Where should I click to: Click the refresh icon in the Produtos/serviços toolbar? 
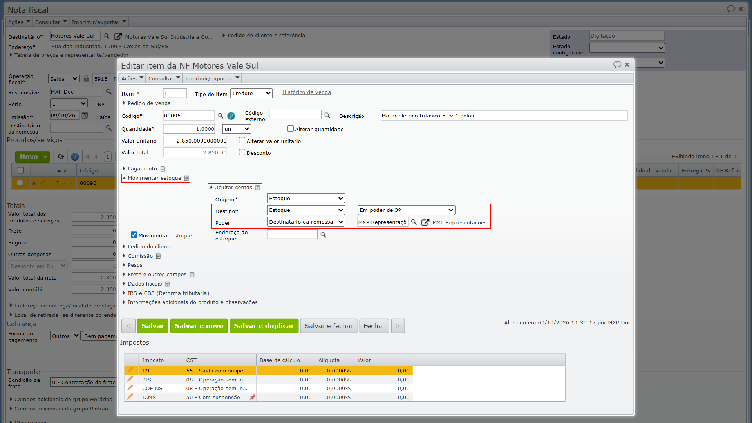[x=61, y=157]
